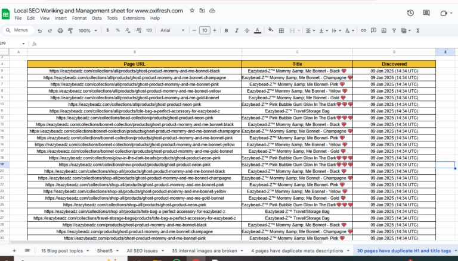Open the Tools menu
The image size is (458, 261).
coord(112,18)
